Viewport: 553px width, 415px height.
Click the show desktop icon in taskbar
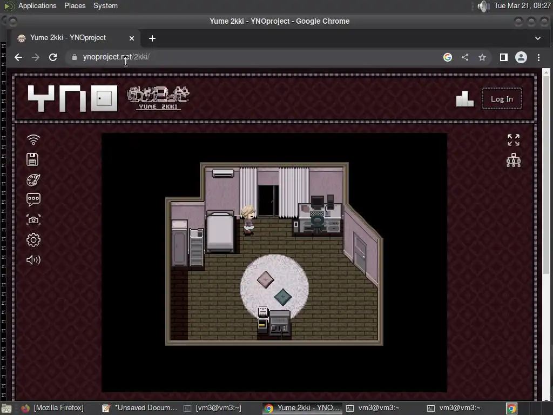(6, 409)
